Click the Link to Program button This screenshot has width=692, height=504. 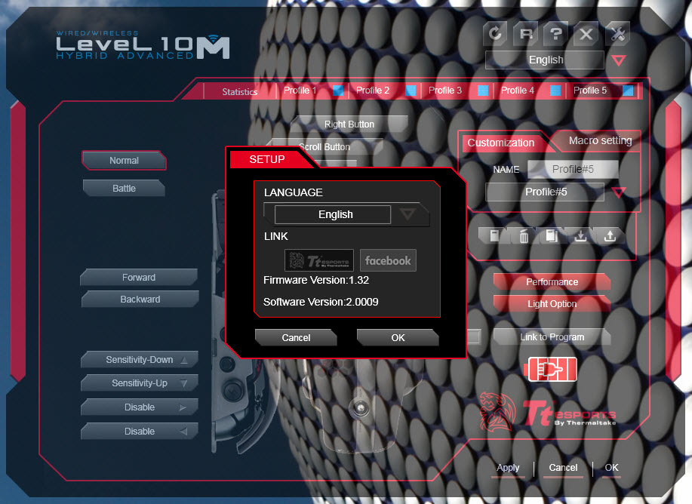click(x=552, y=337)
